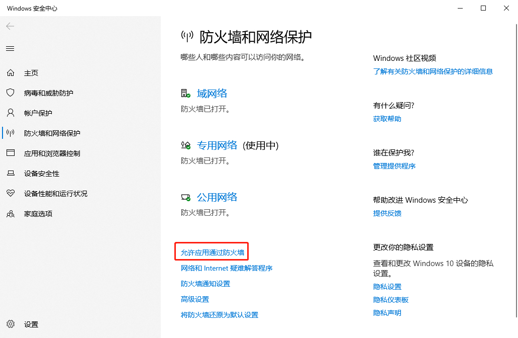The image size is (518, 338).
Task: Select 帐户保护 in the sidebar
Action: 38,114
